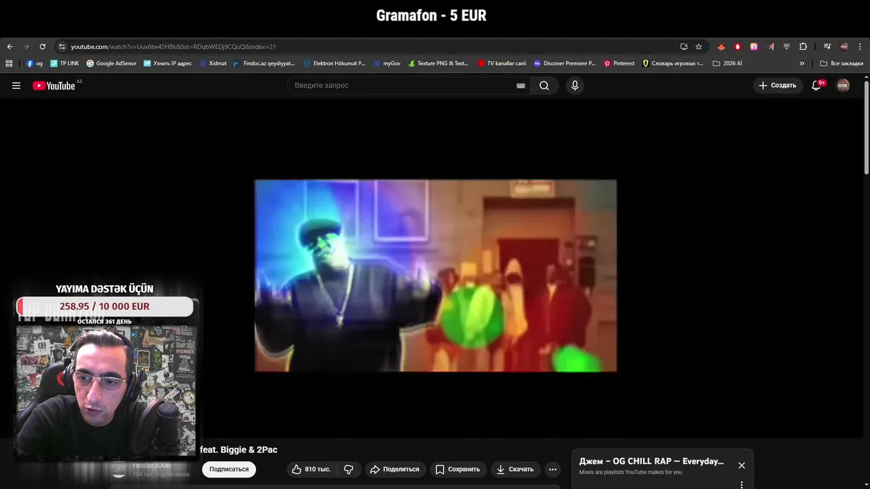Open the Chrome three-dot menu
This screenshot has height=489, width=870.
click(860, 47)
